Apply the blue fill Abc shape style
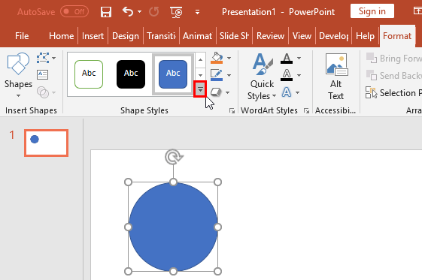The image size is (422, 280). tap(173, 74)
